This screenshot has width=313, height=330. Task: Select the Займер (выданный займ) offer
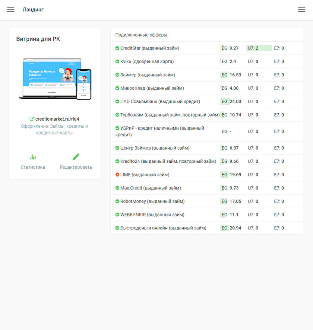point(148,75)
